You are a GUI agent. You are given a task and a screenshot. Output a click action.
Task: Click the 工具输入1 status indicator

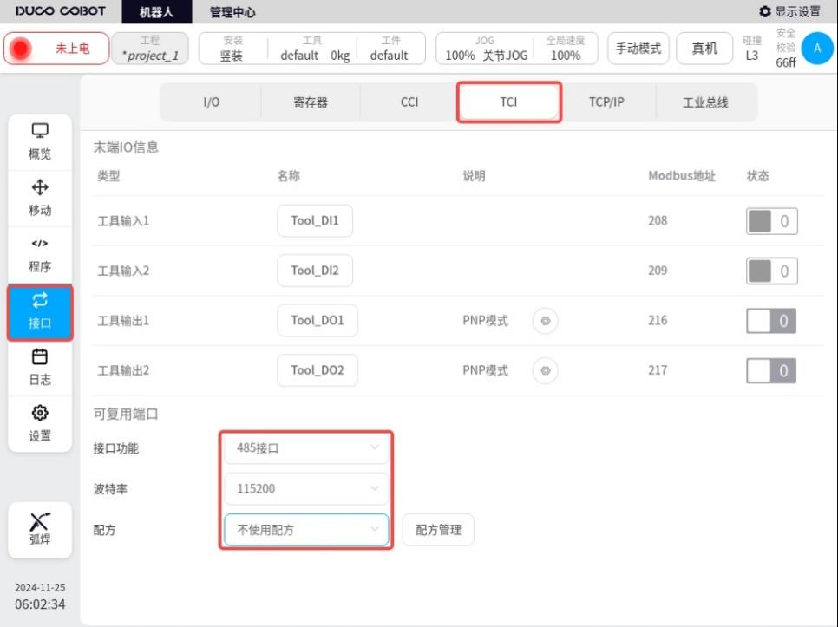click(x=771, y=221)
